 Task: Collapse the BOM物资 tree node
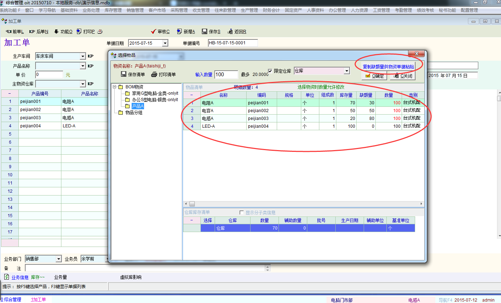point(115,87)
